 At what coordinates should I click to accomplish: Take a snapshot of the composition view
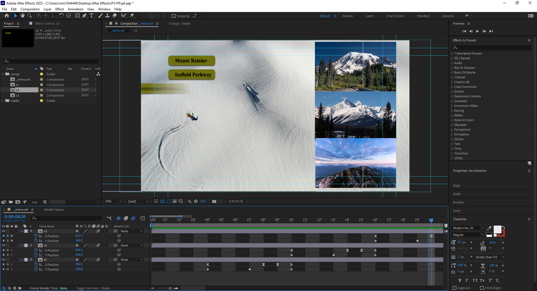(x=214, y=201)
